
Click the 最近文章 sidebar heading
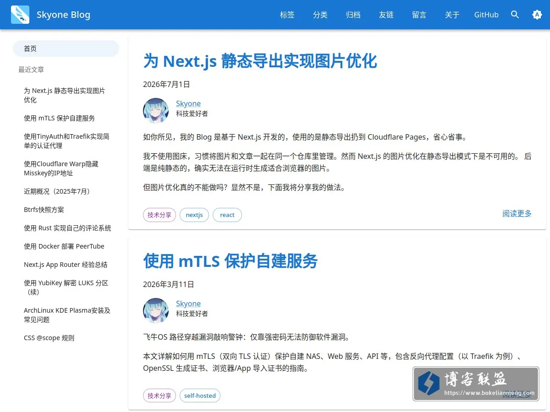tap(31, 70)
